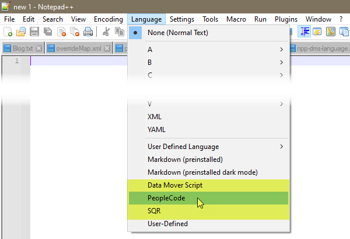Switch to the overrideMap.xml tab
Image resolution: width=350 pixels, height=239 pixels.
pos(79,48)
